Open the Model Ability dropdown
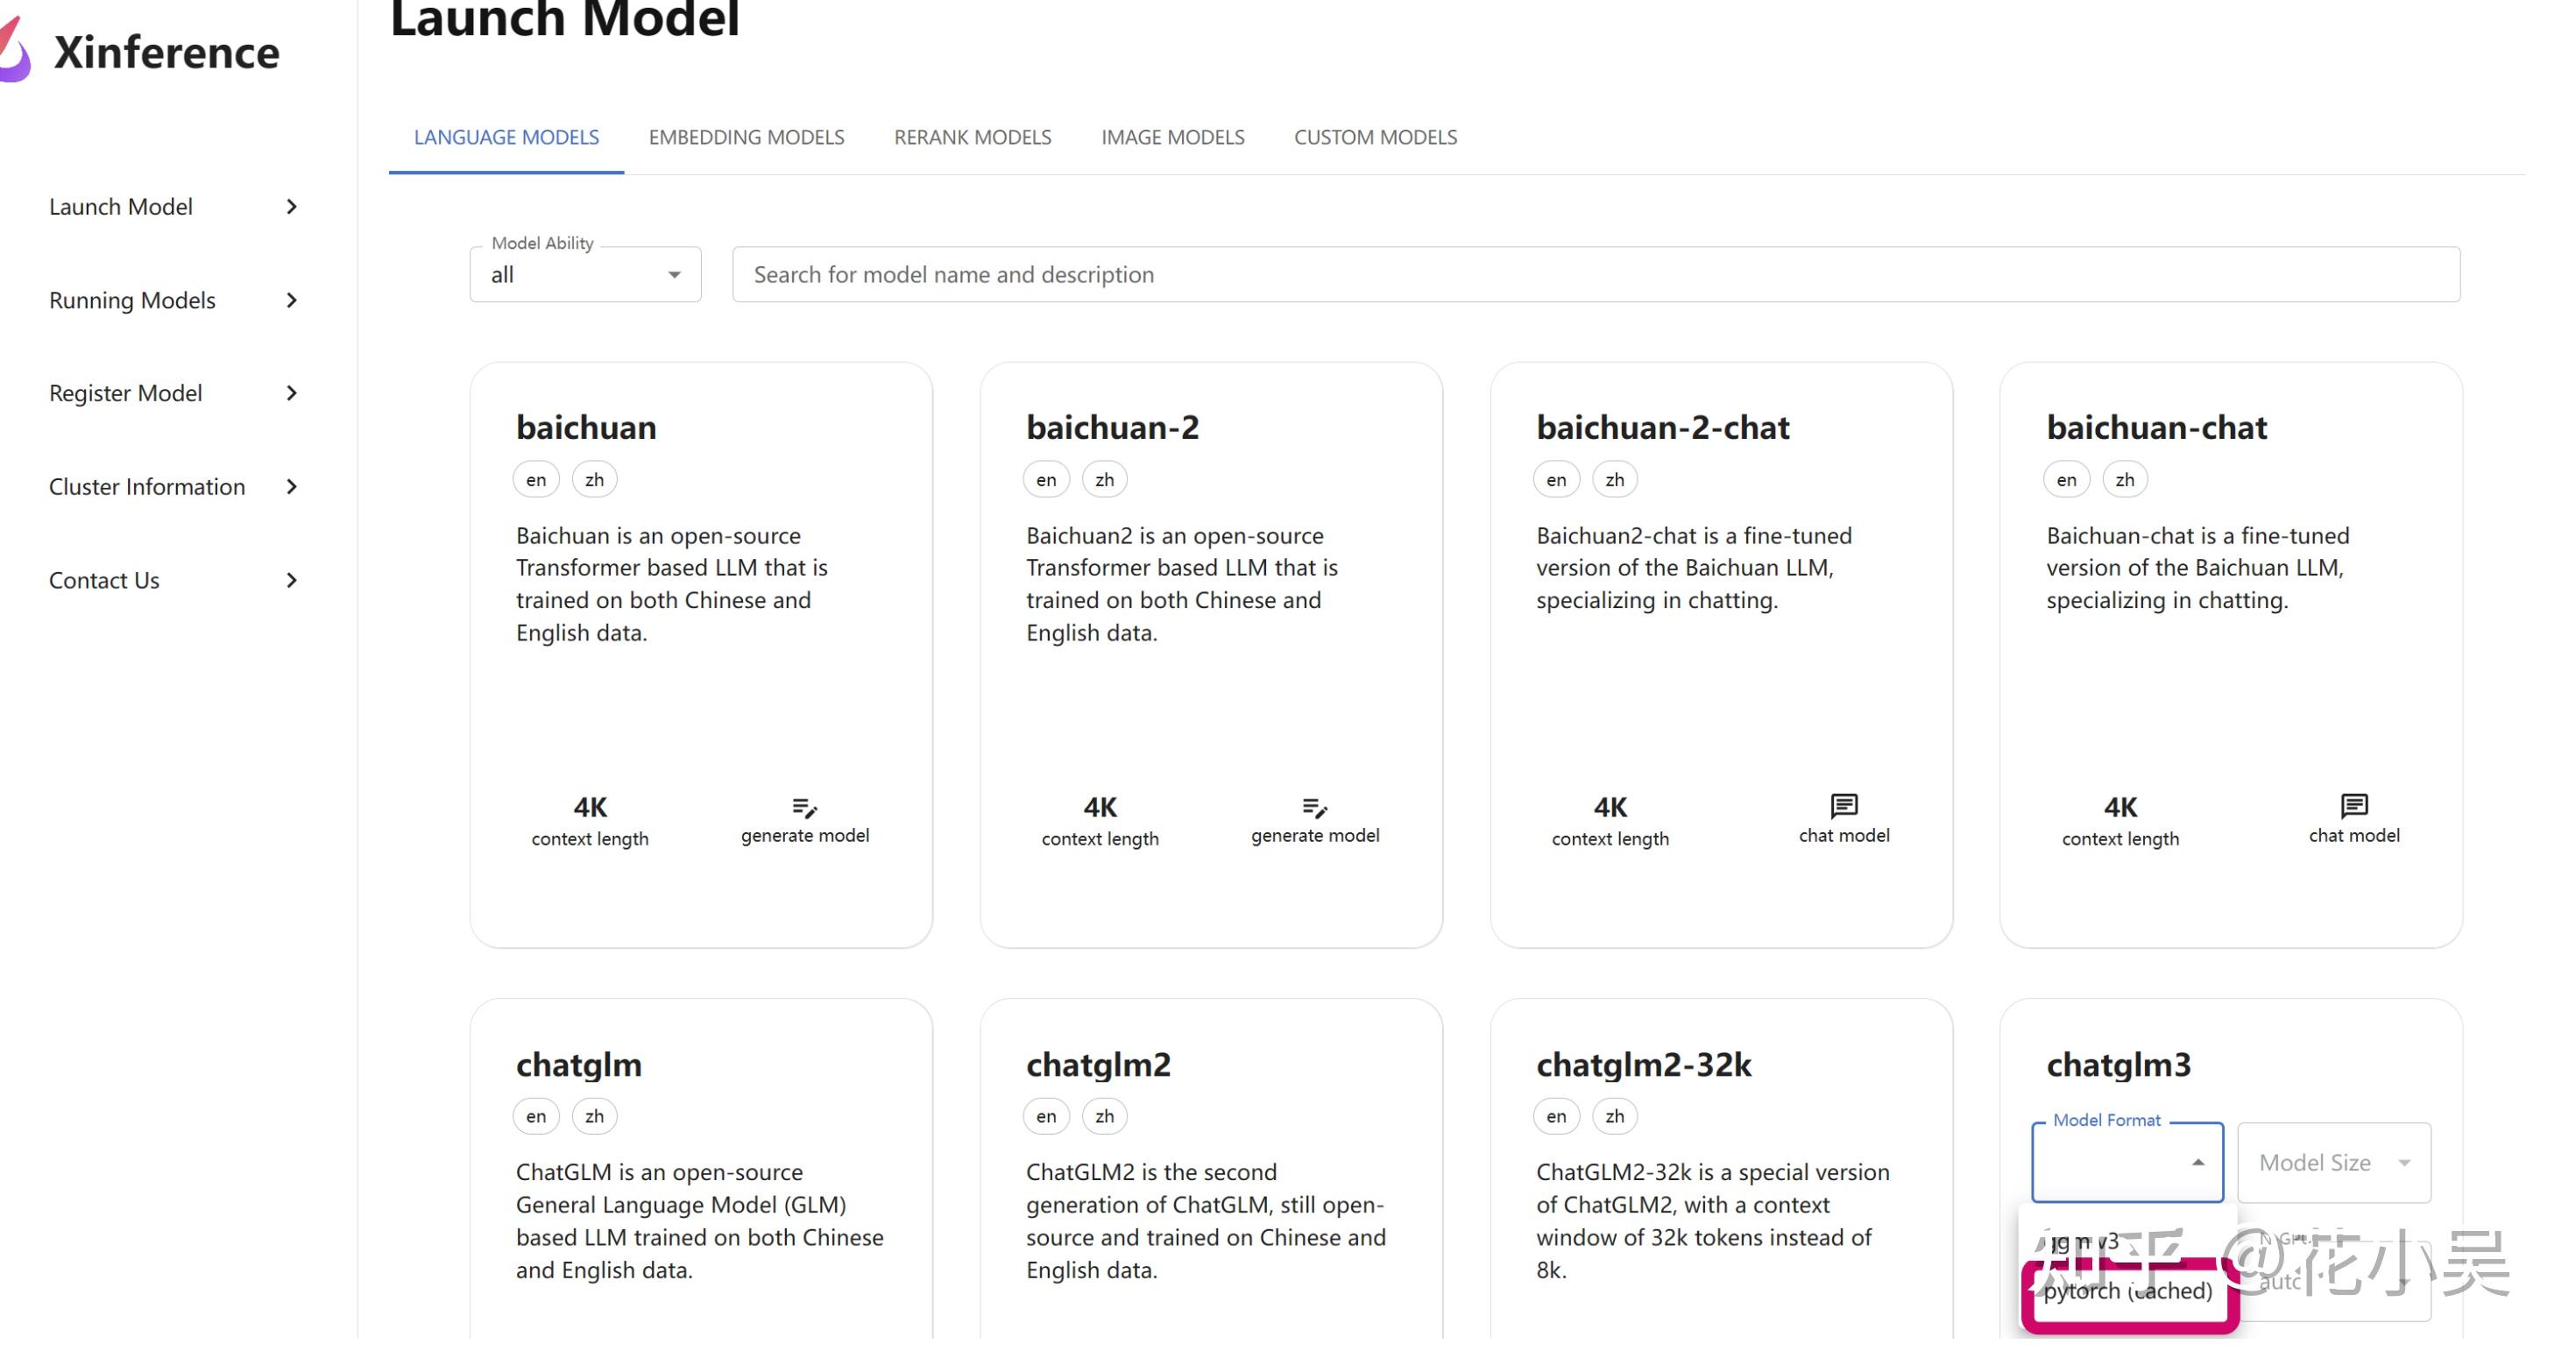 [585, 275]
